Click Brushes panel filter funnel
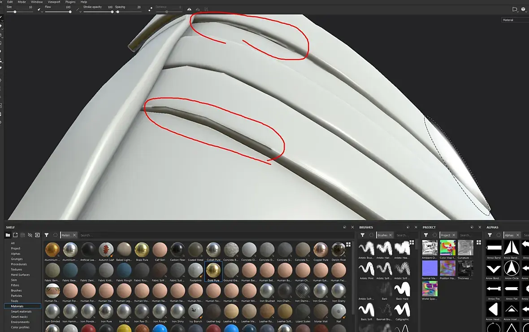 point(363,235)
